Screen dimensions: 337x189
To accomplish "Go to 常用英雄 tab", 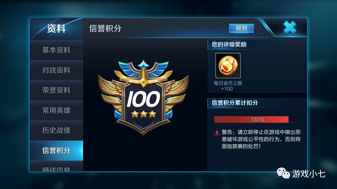I will tap(56, 110).
